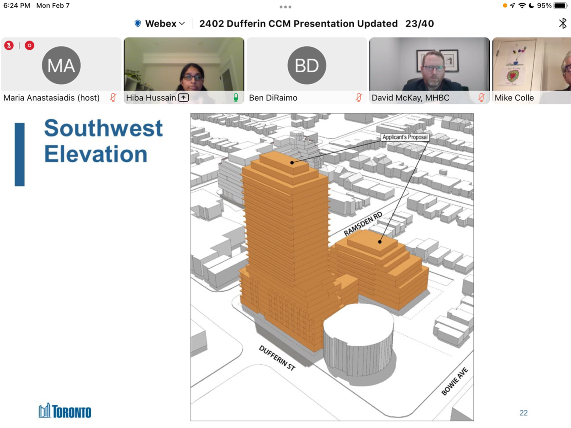Toggle Maria Anastasiadis's muted microphone icon
Viewport: 571px width, 428px height.
(113, 98)
